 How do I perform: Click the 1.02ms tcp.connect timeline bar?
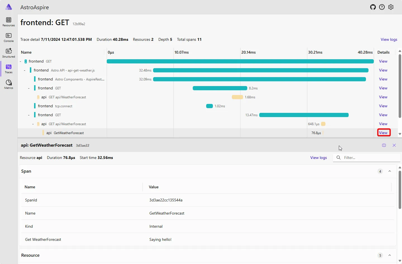pos(210,106)
